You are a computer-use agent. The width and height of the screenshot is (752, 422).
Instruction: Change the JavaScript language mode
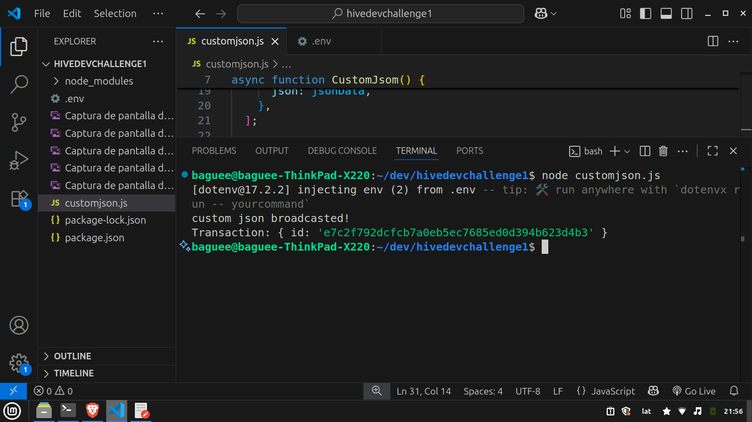(x=613, y=391)
